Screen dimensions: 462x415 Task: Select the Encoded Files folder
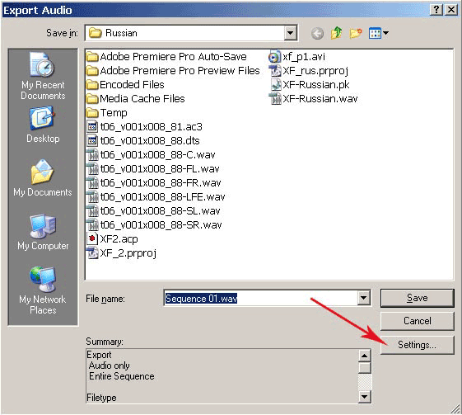[x=125, y=85]
